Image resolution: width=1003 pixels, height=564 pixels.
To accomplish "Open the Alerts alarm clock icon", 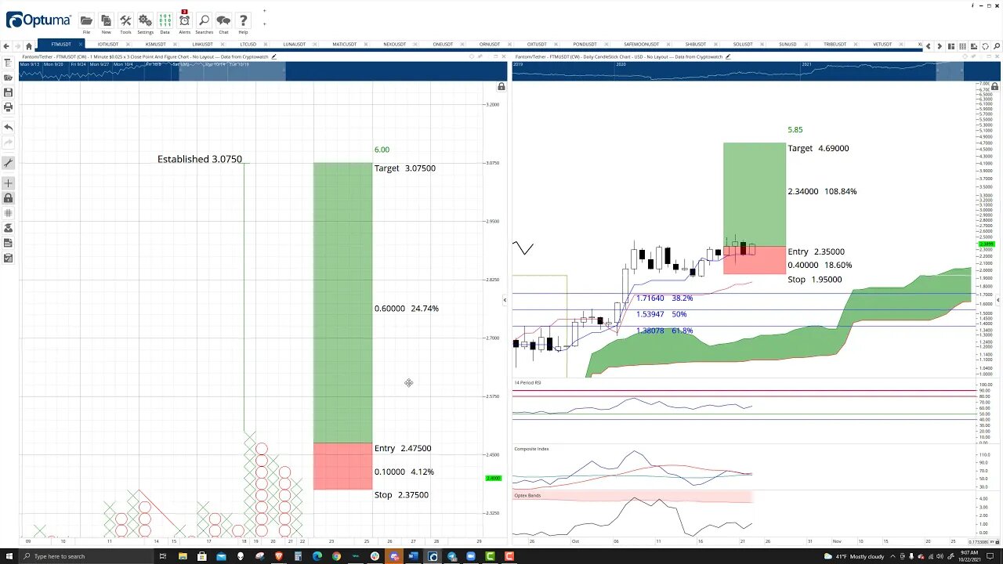I will (x=184, y=21).
